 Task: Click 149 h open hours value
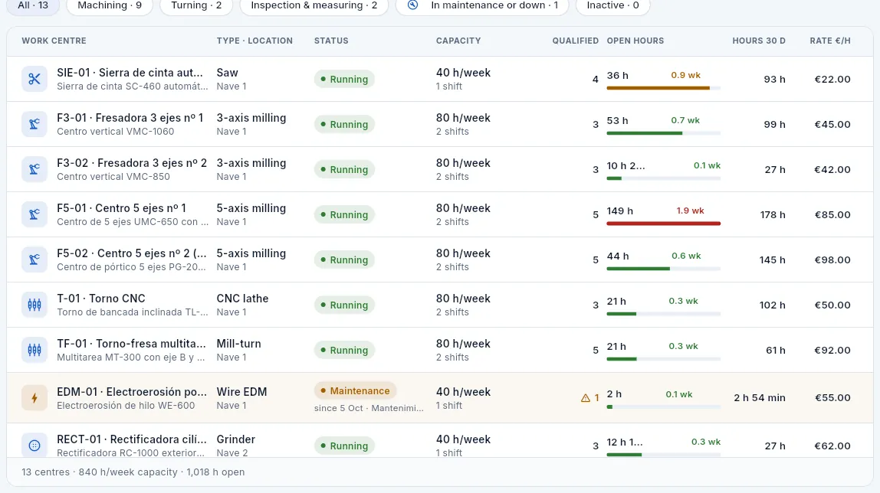619,211
